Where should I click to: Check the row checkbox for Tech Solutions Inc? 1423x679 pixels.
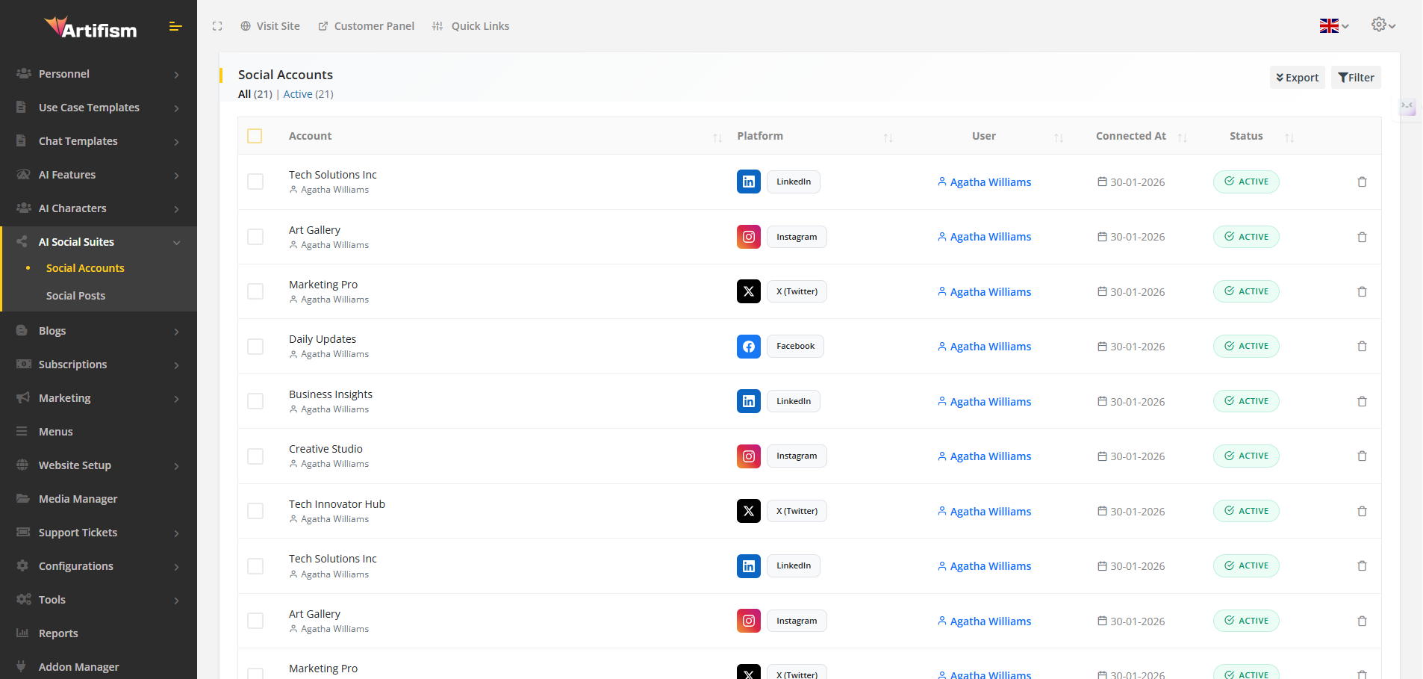[x=255, y=182]
